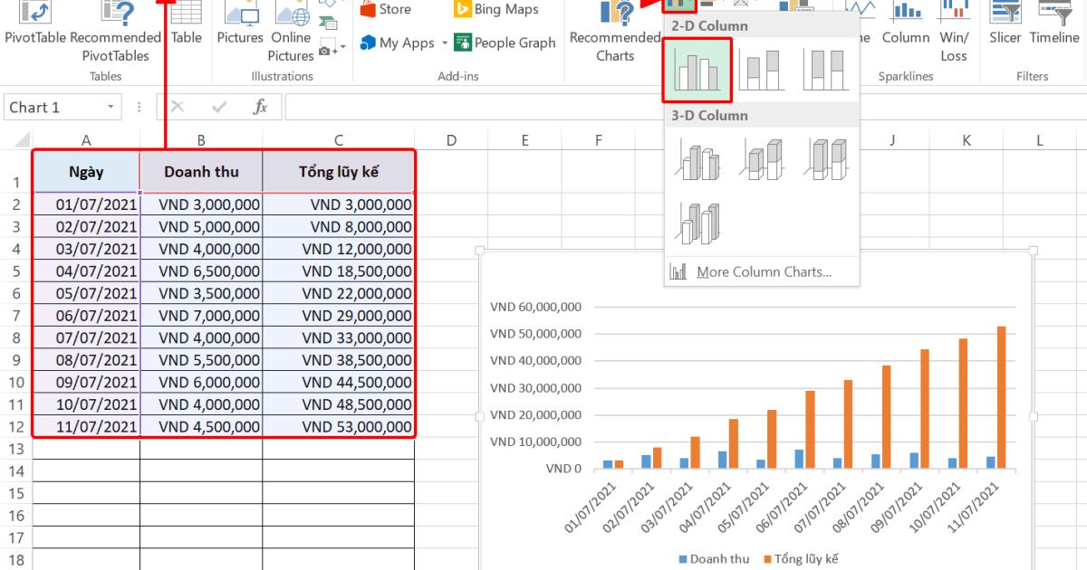Select the Clustered Column chart type
Image resolution: width=1087 pixels, height=570 pixels.
[697, 70]
